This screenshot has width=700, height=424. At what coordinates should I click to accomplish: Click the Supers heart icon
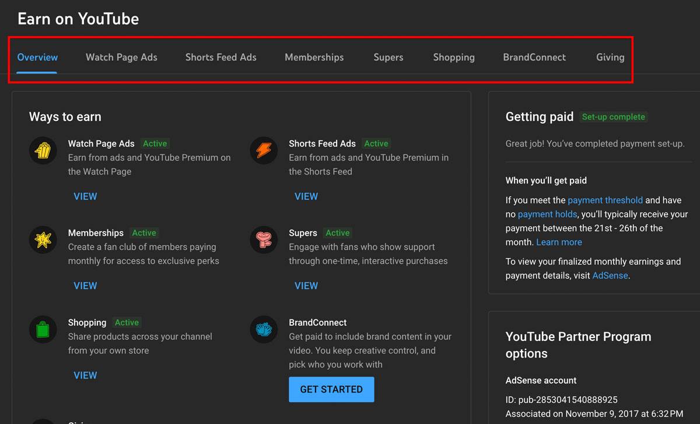coord(264,240)
